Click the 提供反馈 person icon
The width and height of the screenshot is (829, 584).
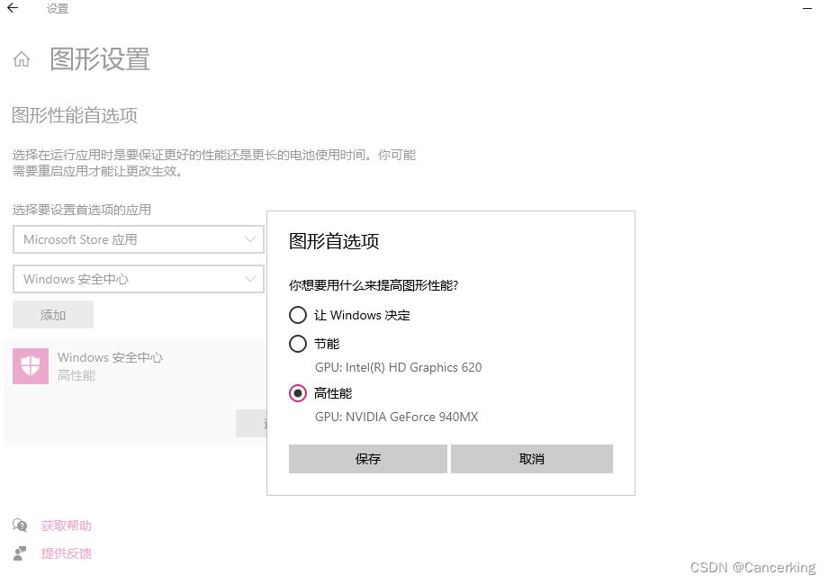coord(20,553)
